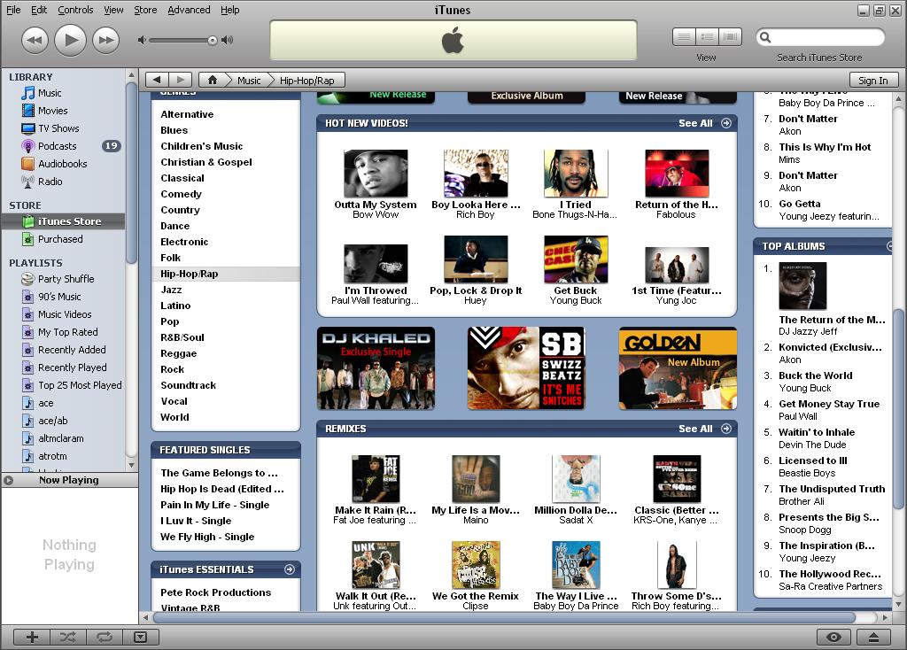Toggle repeat playback

coord(105,637)
